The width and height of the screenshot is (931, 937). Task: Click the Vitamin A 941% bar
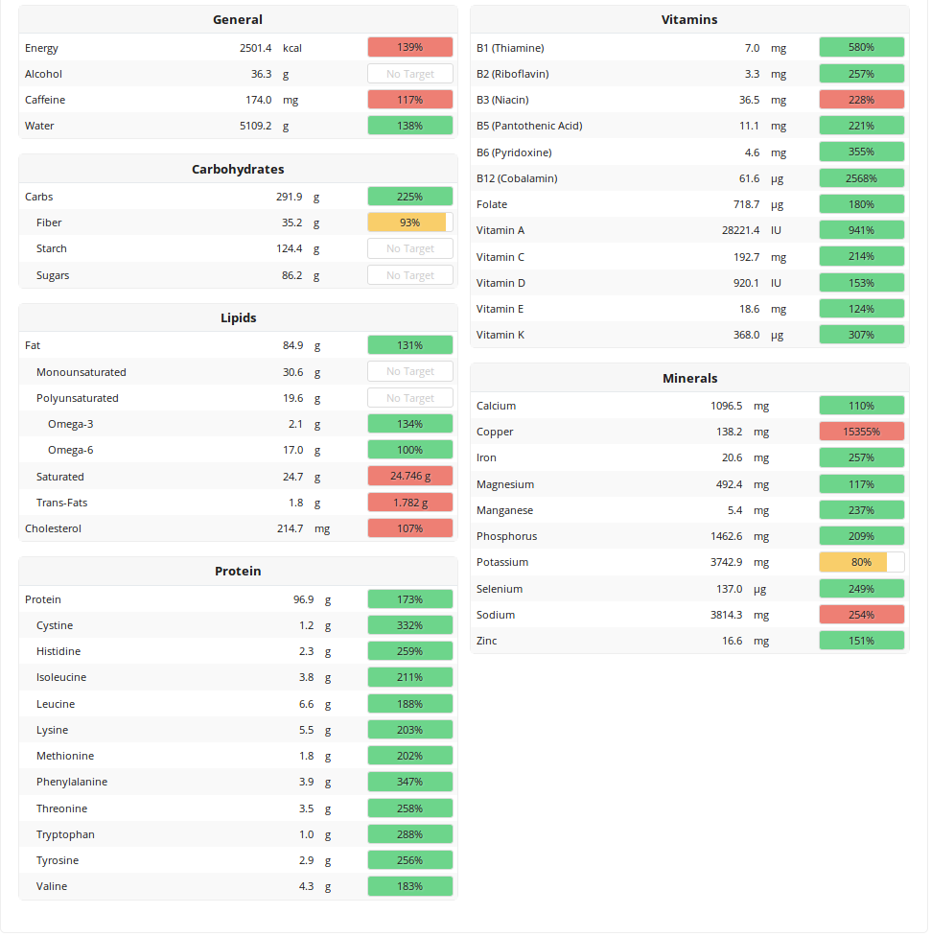[861, 230]
